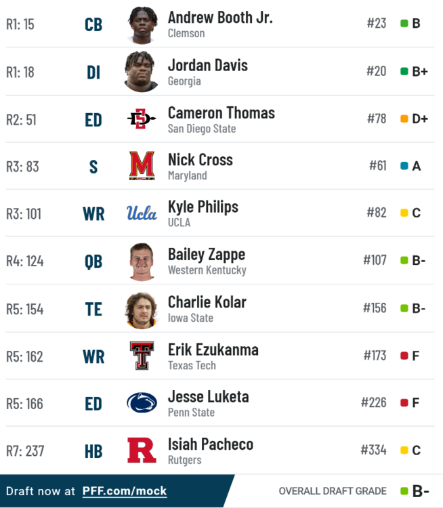
Task: Click the UCLA script logo
Action: click(142, 213)
